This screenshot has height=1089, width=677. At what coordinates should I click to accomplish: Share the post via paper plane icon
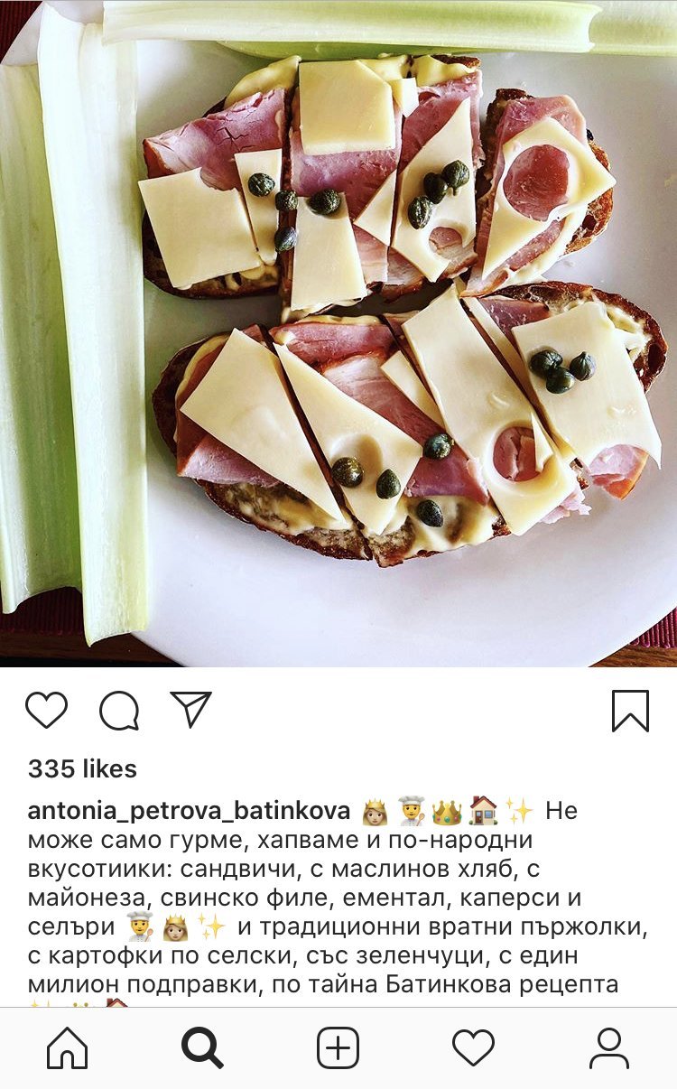(x=190, y=710)
